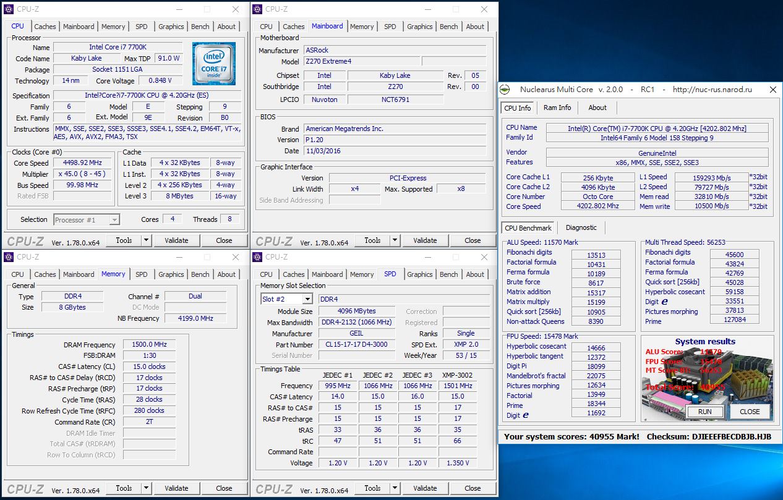Click the Prime multi-thread score 127084
Screen dimensions: 783x500
[734, 320]
